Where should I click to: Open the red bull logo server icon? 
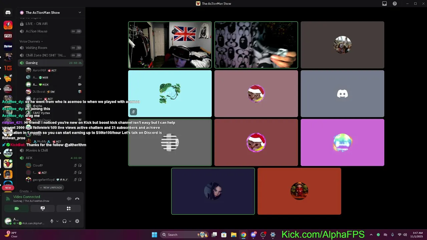pos(8,164)
